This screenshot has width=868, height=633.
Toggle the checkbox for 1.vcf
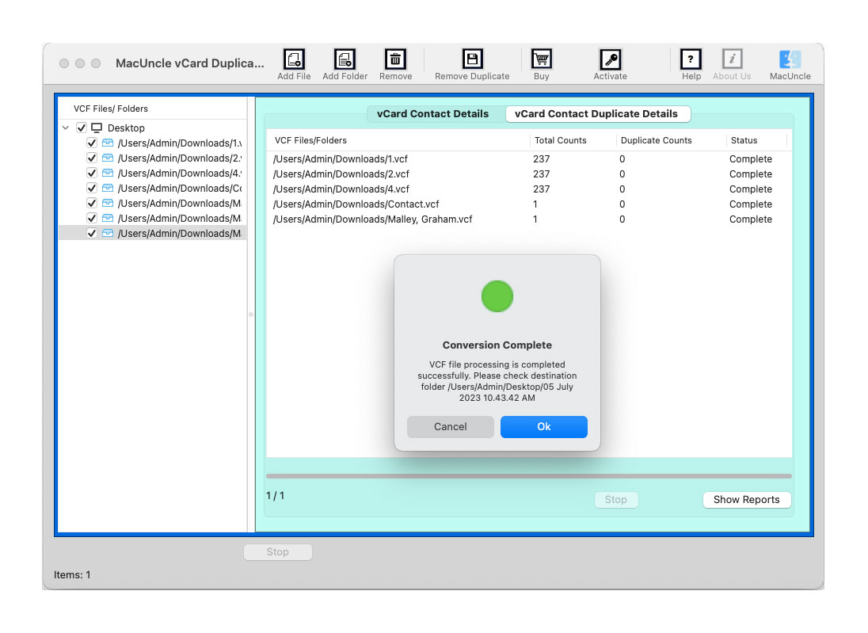click(x=91, y=143)
